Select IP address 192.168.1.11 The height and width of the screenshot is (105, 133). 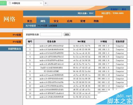point(104,79)
